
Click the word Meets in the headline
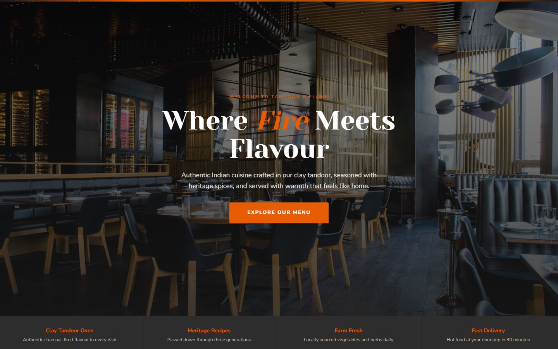[355, 121]
